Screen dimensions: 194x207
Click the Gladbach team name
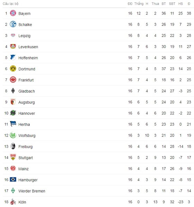(26, 91)
